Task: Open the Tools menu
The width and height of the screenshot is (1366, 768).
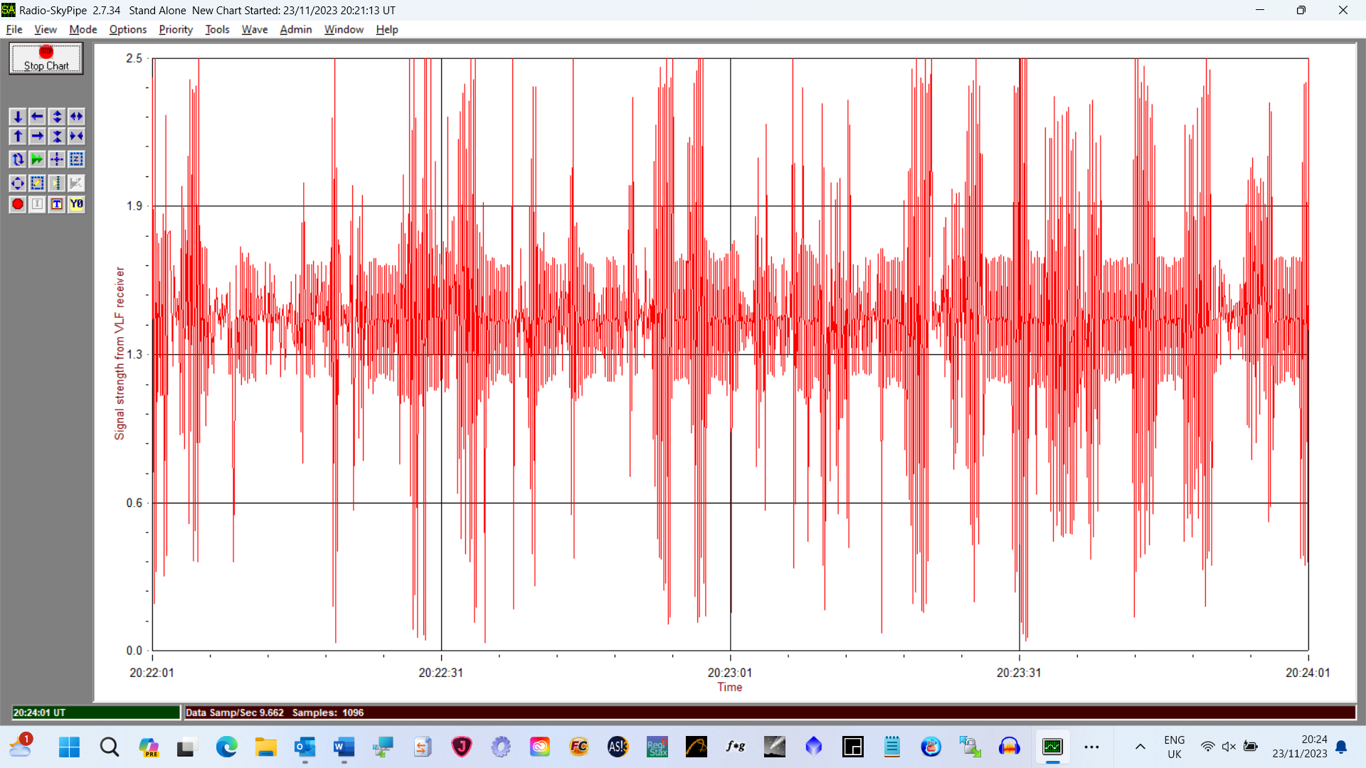Action: [x=217, y=29]
